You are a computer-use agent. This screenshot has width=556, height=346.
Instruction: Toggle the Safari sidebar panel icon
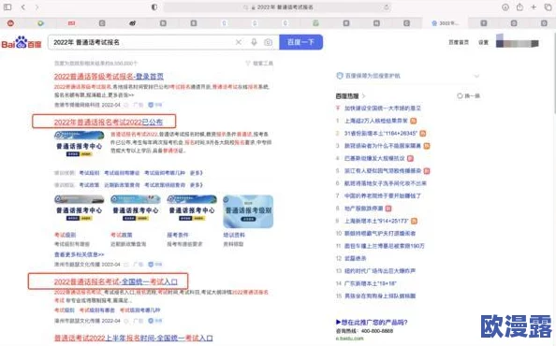tap(7, 7)
